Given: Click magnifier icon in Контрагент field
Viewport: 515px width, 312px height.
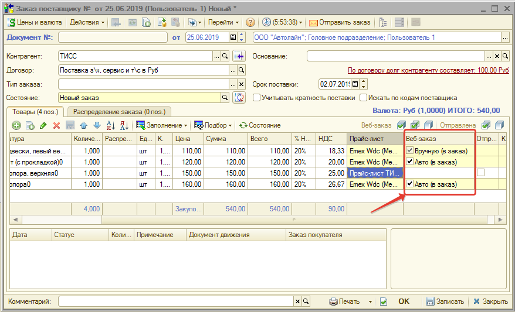Looking at the screenshot, I should coord(225,56).
